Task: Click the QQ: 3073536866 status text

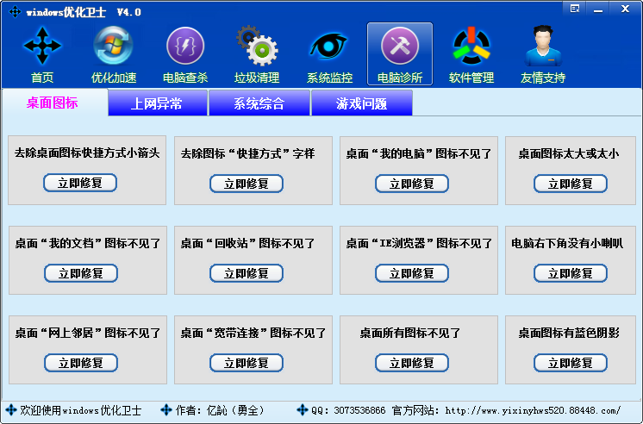Action: pyautogui.click(x=348, y=410)
